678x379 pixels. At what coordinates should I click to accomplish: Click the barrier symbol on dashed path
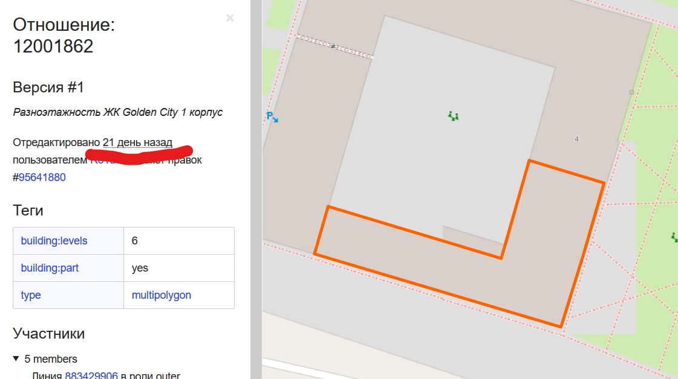[x=333, y=46]
